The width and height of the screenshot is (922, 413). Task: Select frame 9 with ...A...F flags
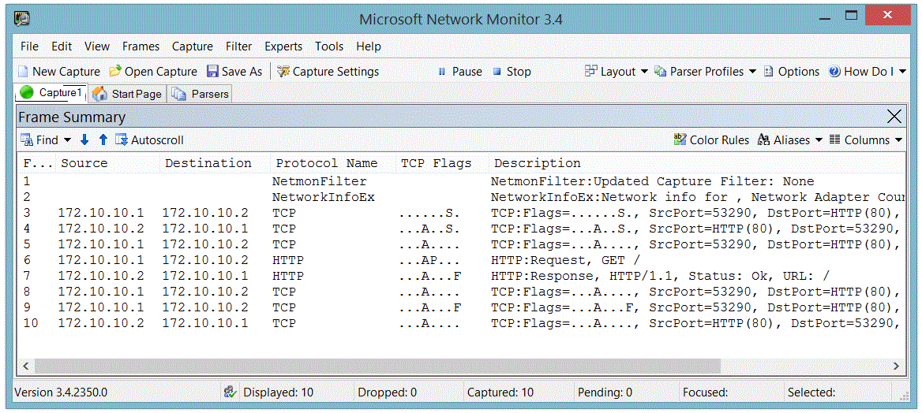coord(462,308)
